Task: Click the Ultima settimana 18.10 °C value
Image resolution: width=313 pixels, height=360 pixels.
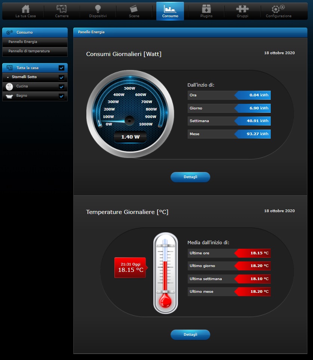Action: pyautogui.click(x=252, y=279)
